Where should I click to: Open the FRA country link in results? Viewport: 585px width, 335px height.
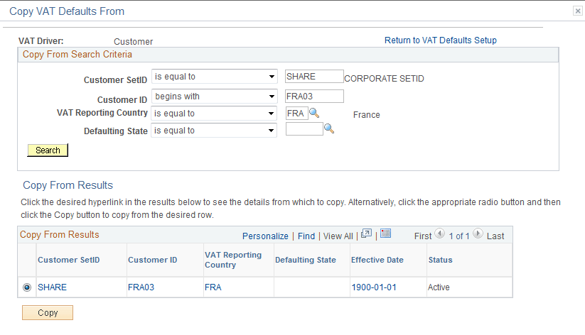point(213,287)
